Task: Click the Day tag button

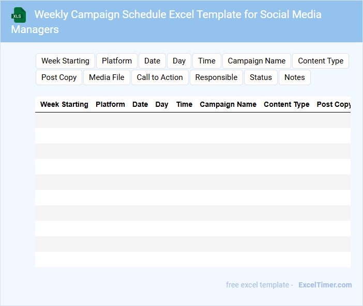Action: (x=179, y=61)
